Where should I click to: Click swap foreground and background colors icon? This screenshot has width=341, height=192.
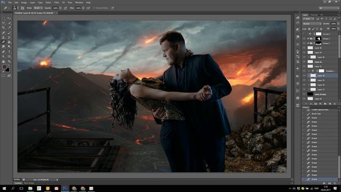(x=9, y=66)
